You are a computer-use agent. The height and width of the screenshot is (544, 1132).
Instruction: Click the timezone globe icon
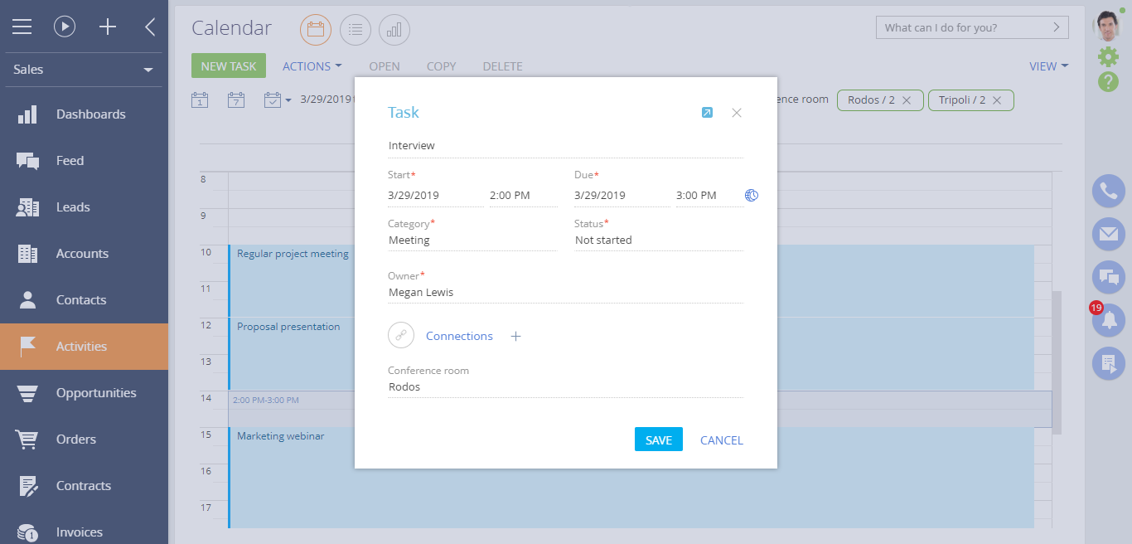click(752, 196)
